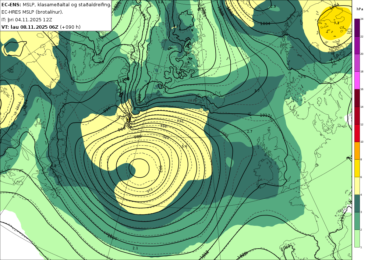The height and width of the screenshot is (260, 368).
Task: Click the 3.0 value at top edge
Action: (160, 2)
